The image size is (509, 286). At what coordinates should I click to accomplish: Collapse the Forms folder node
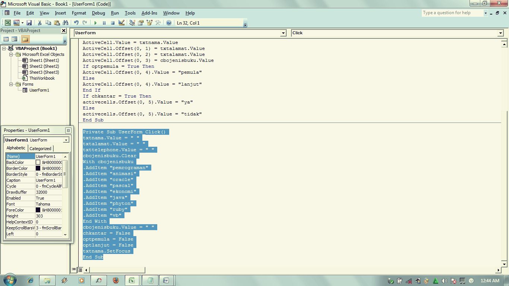[12, 84]
